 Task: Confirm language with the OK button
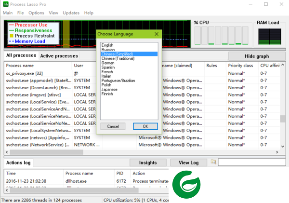145,126
